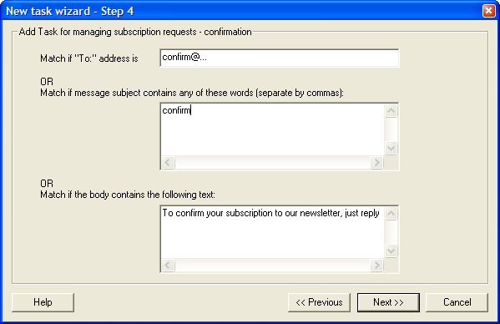The image size is (500, 324).
Task: Click right arrow of body text horizontal scrollbar
Action: pos(376,265)
